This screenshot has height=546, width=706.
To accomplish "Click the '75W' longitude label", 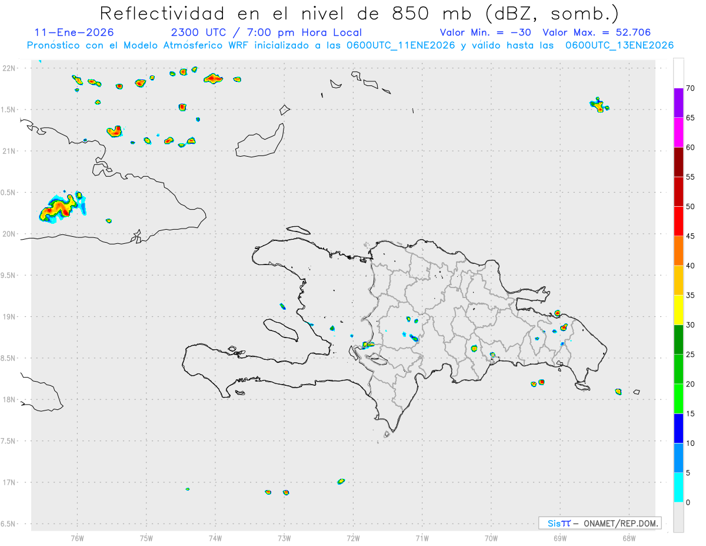I will coord(146,538).
